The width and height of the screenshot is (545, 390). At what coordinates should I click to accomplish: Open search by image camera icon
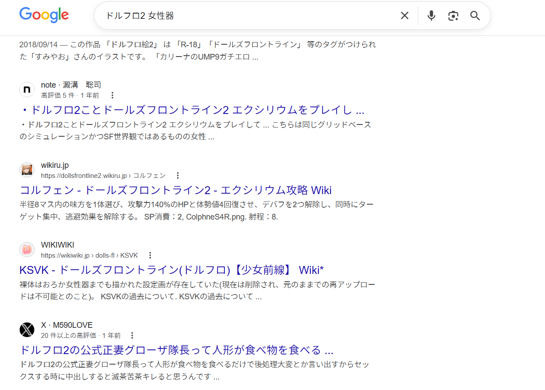click(x=453, y=16)
